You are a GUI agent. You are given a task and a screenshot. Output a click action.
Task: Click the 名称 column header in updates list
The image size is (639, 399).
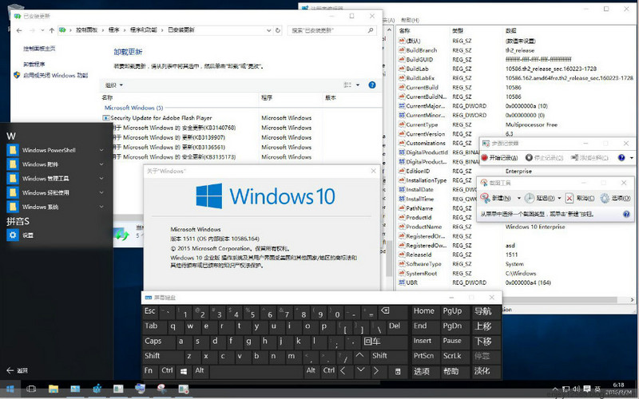pos(107,97)
